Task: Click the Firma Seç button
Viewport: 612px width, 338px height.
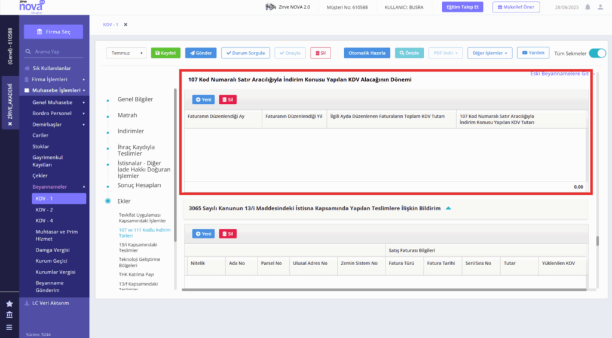Action: point(53,32)
